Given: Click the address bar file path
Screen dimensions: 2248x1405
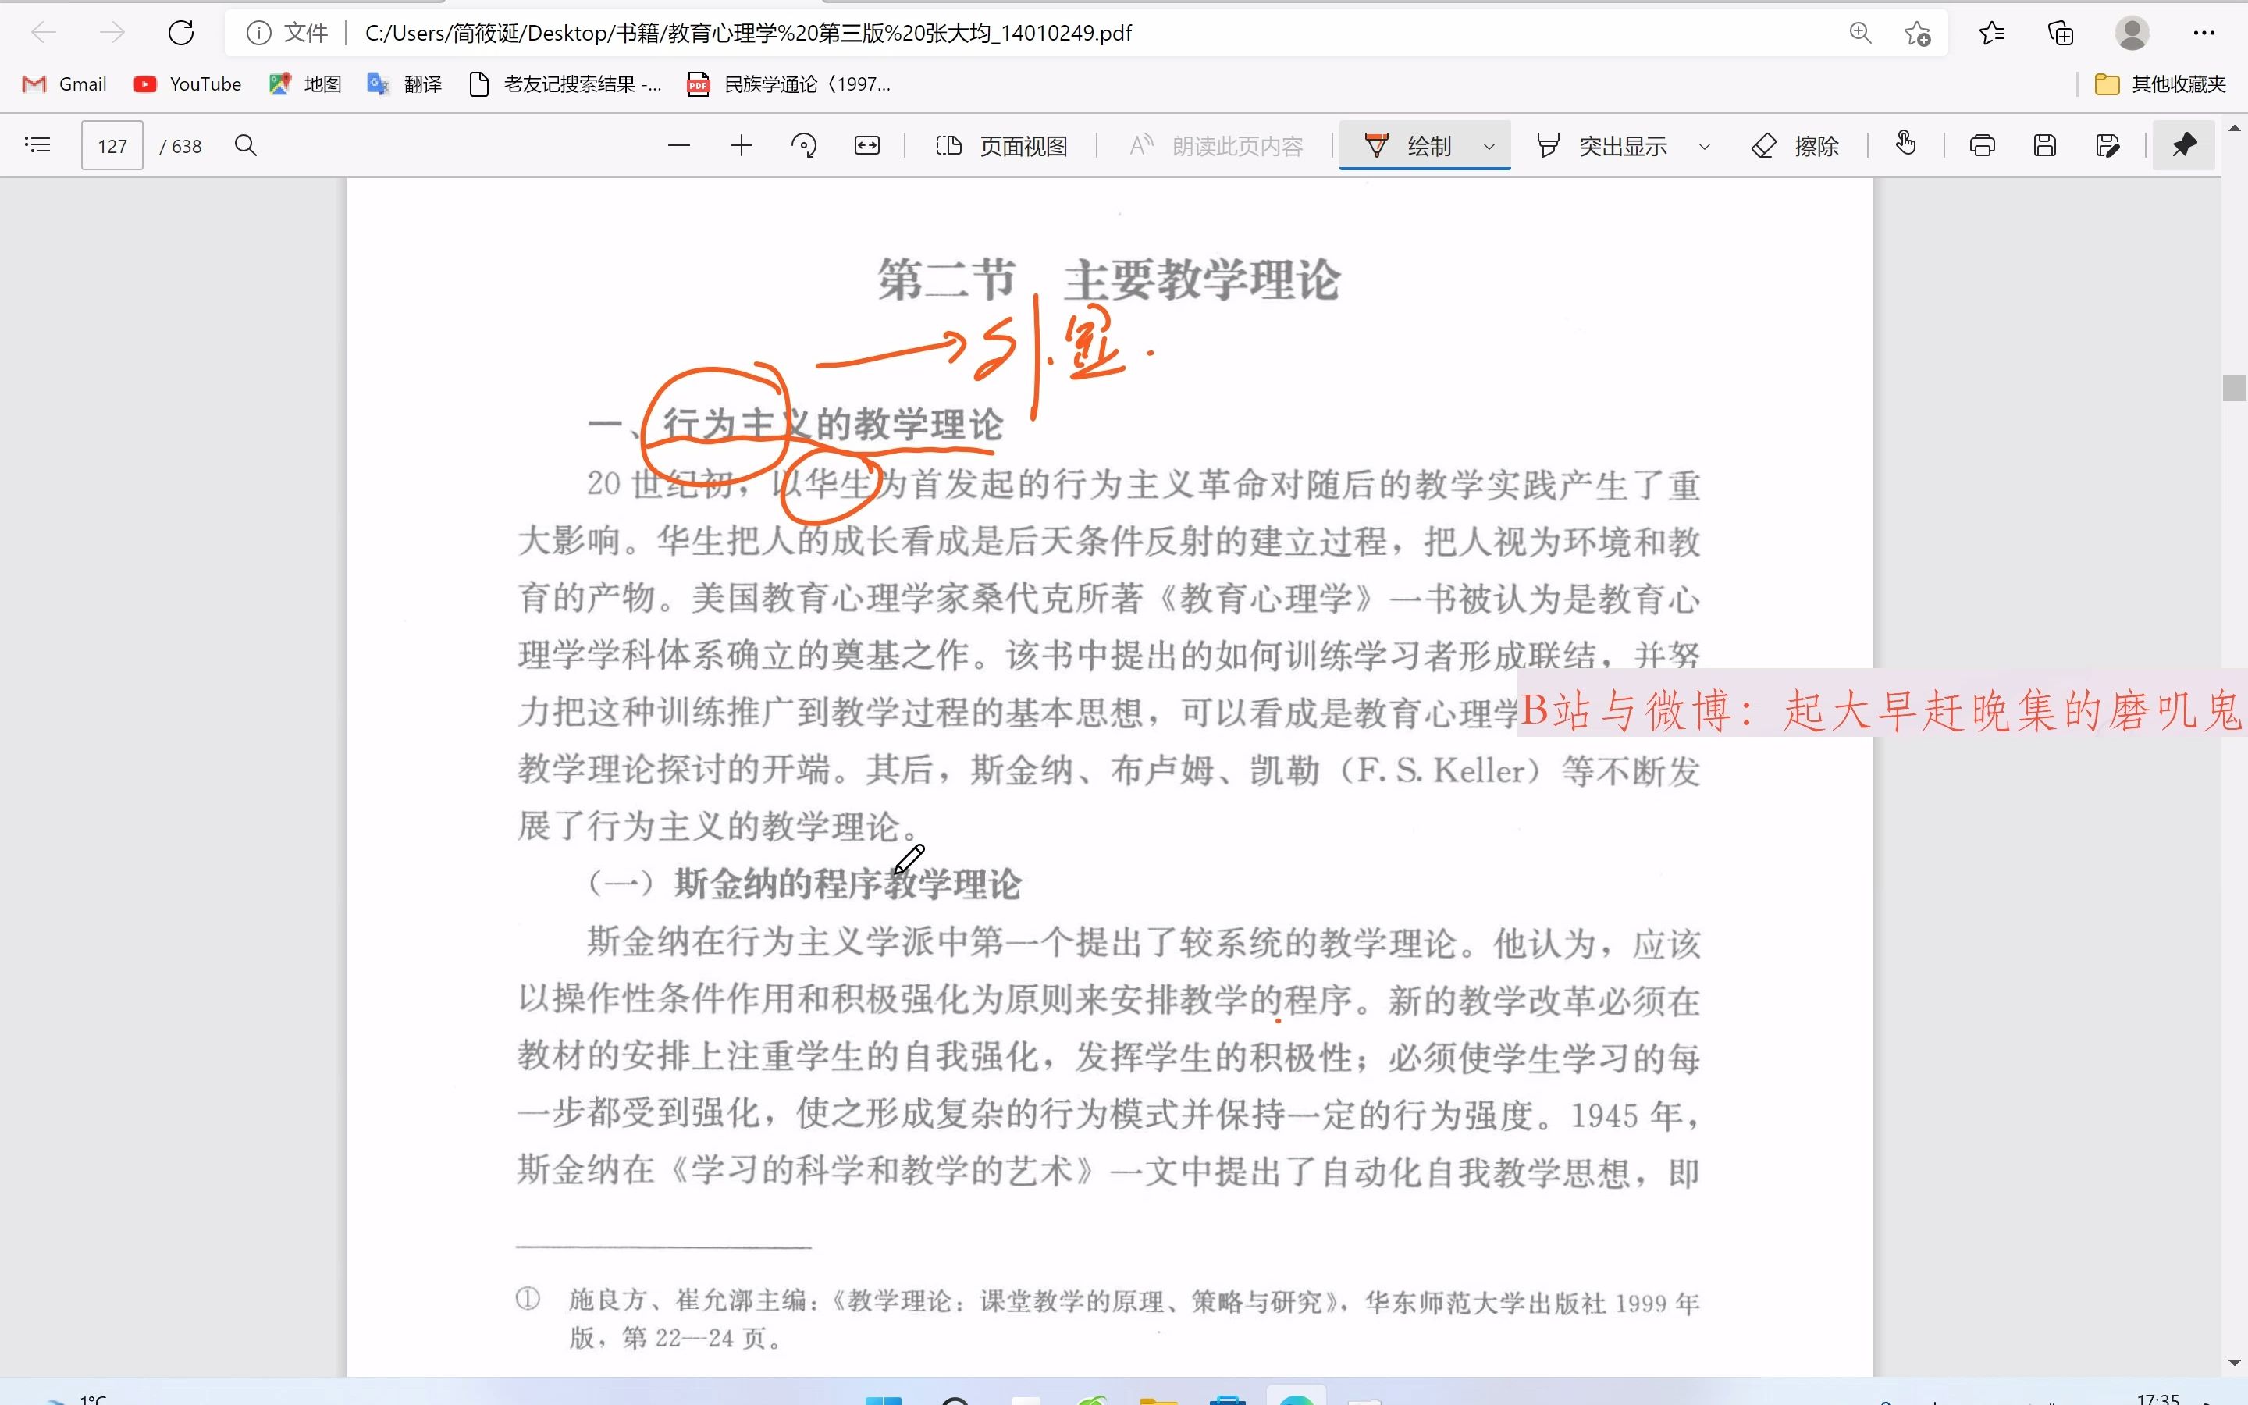Looking at the screenshot, I should 749,34.
